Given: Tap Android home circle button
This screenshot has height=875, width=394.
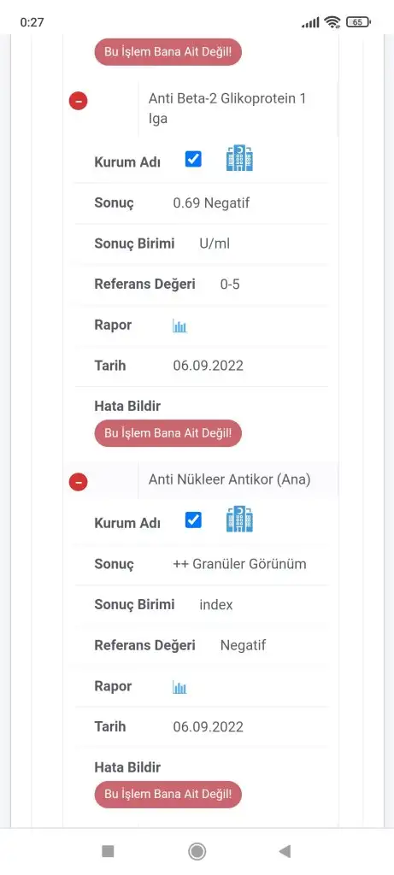Looking at the screenshot, I should click(x=197, y=851).
